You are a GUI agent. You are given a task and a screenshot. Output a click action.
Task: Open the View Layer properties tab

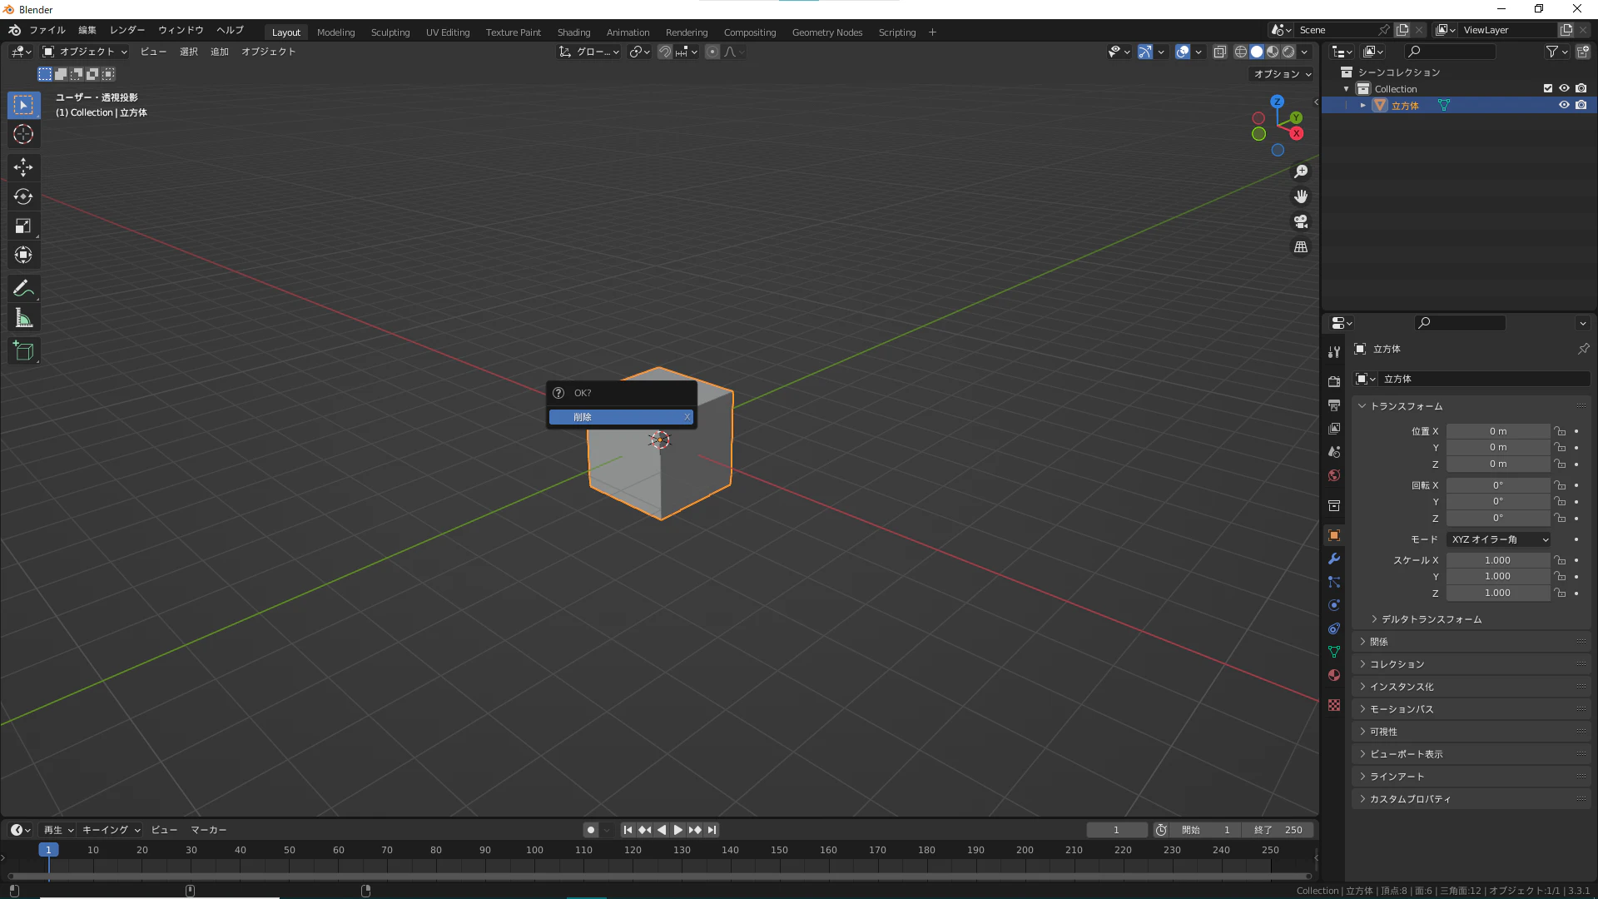click(x=1334, y=428)
